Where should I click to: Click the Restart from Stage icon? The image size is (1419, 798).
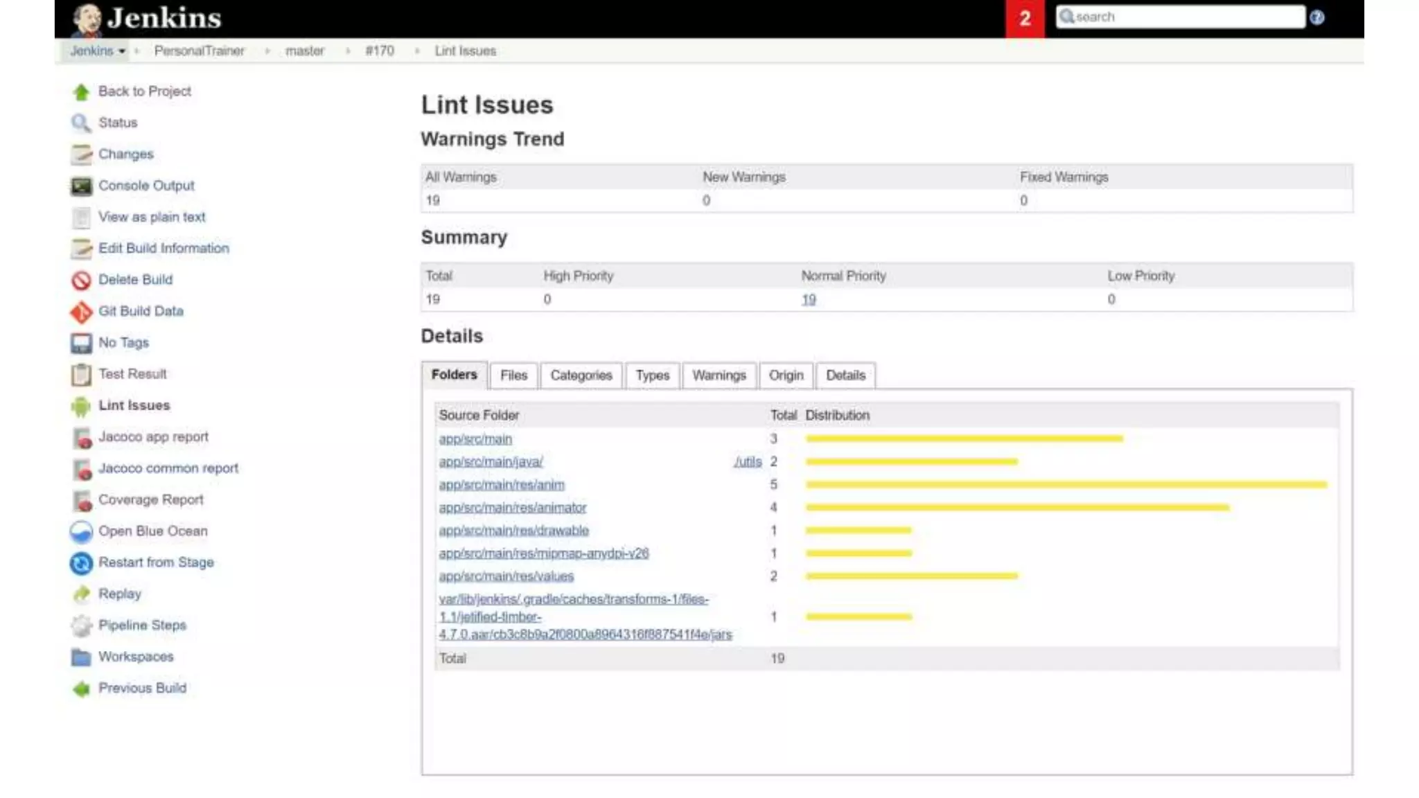click(x=81, y=563)
